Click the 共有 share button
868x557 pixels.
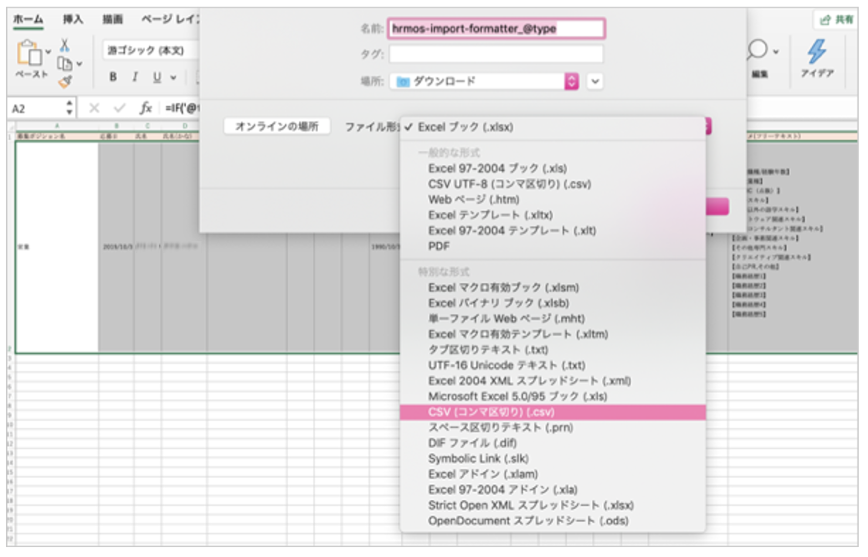coord(837,20)
